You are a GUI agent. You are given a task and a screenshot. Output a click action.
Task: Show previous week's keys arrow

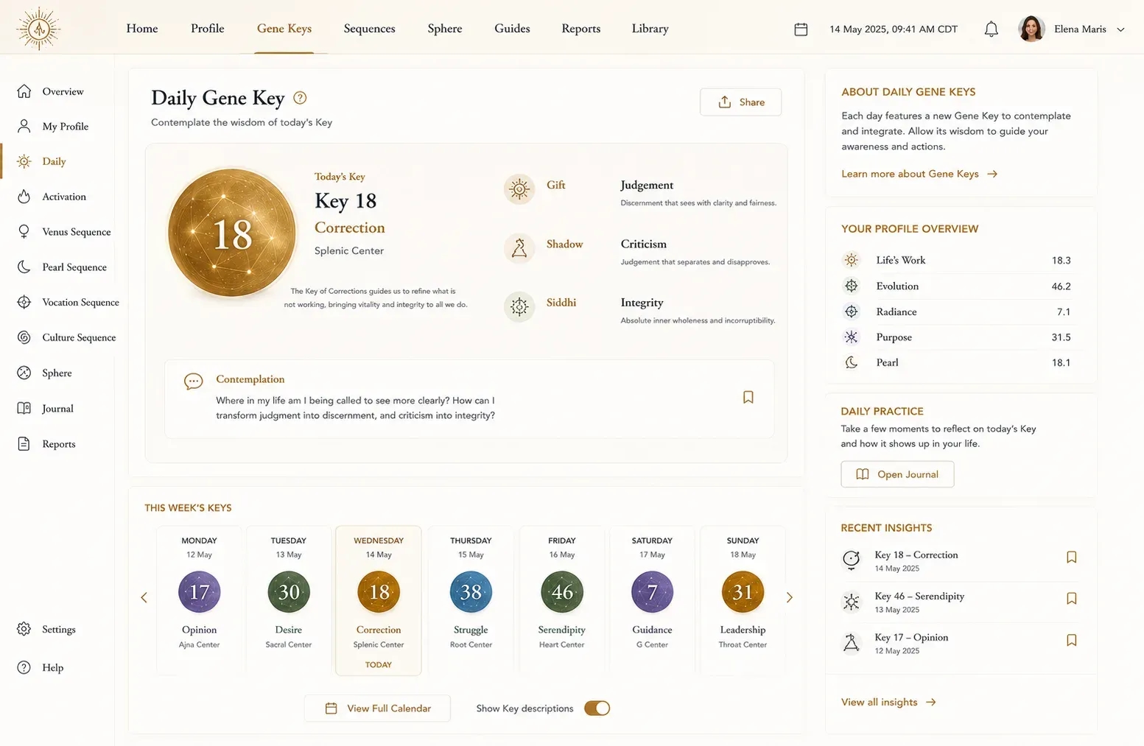click(144, 597)
